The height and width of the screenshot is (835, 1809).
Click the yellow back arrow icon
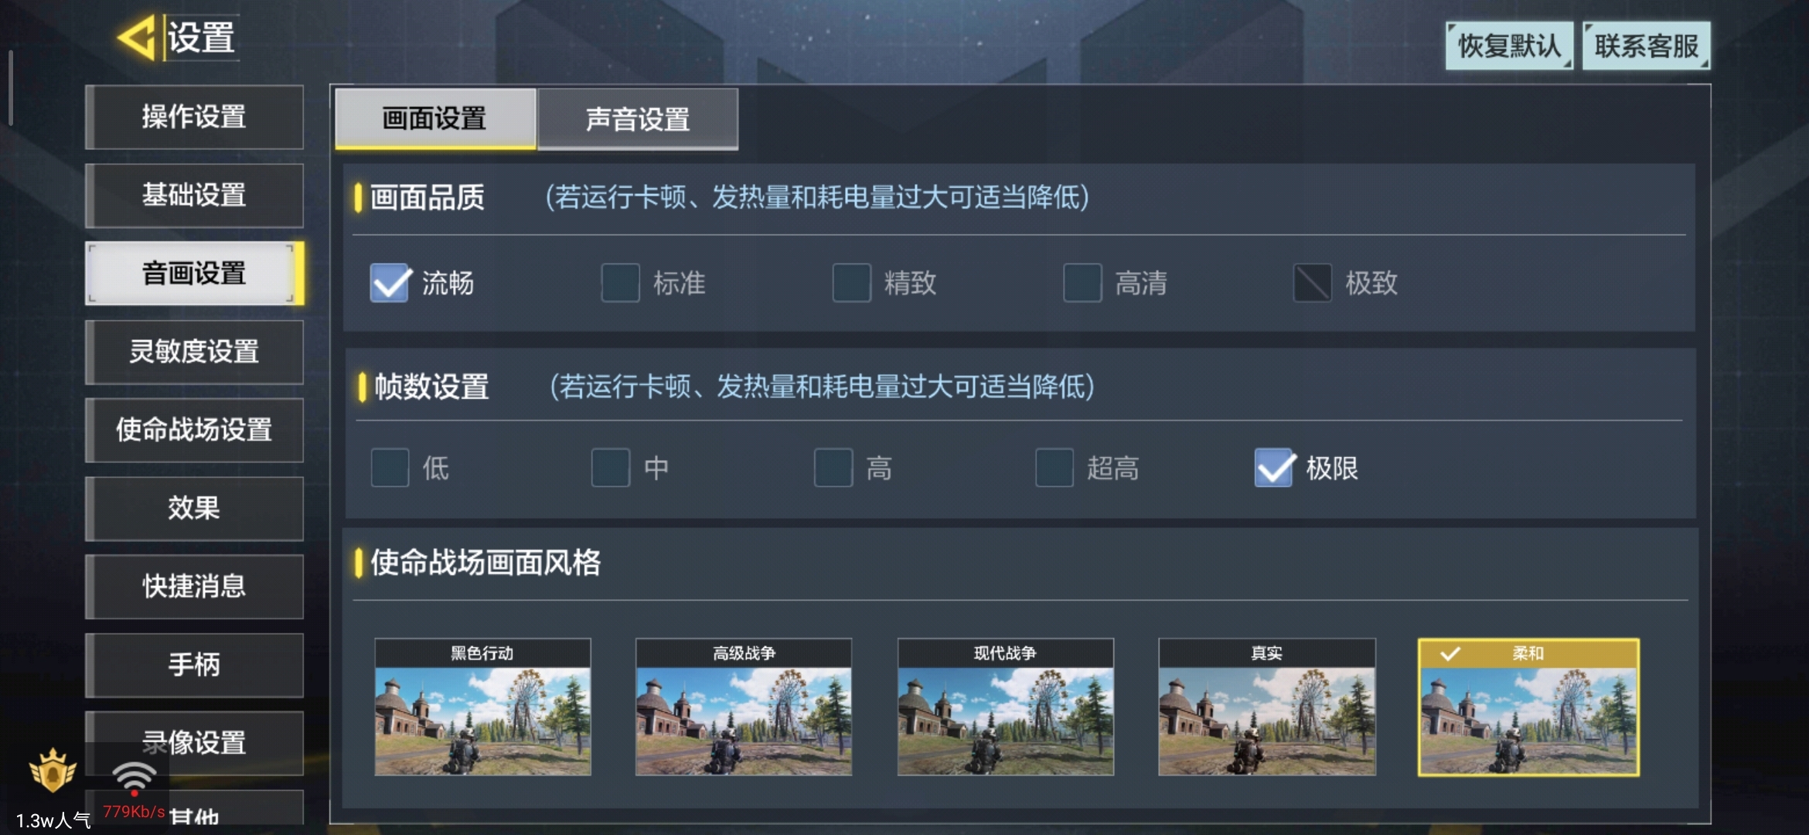coord(137,37)
